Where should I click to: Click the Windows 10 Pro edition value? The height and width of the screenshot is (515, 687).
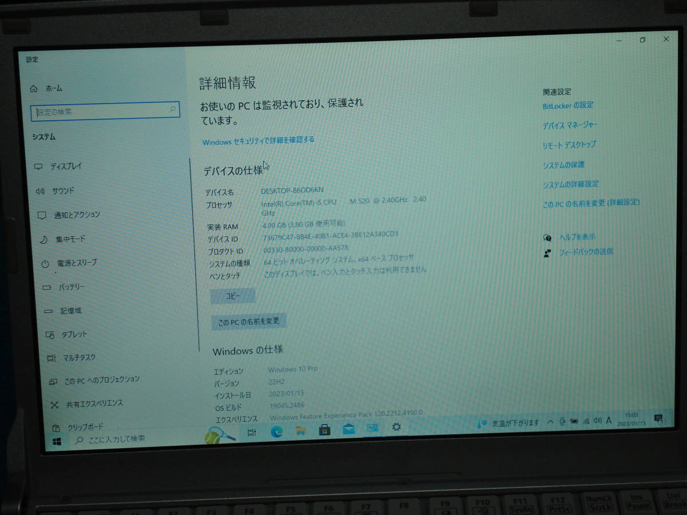[292, 369]
